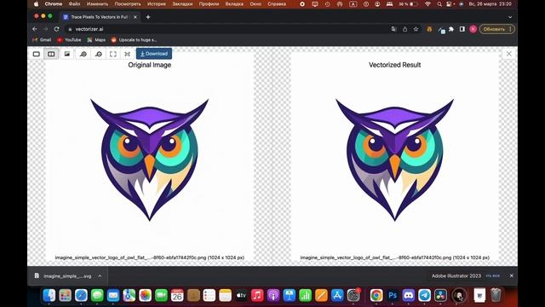Viewport: 545px width, 307px height.
Task: Open Safari from the dock
Action: point(81,296)
